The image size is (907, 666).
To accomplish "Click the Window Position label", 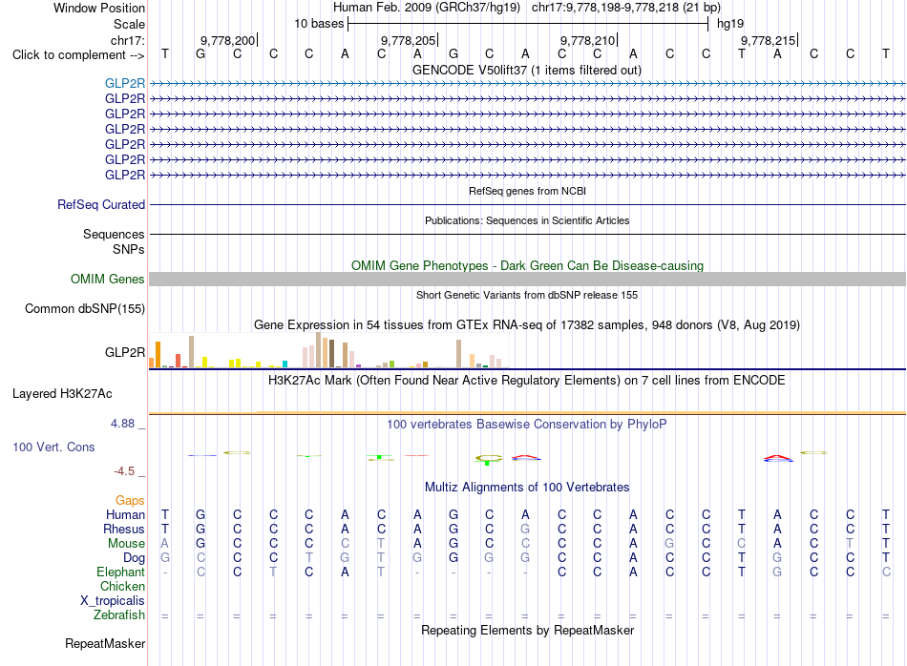I will (x=99, y=8).
